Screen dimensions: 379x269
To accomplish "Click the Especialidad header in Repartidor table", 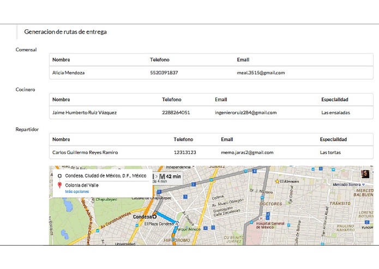I will pos(333,139).
